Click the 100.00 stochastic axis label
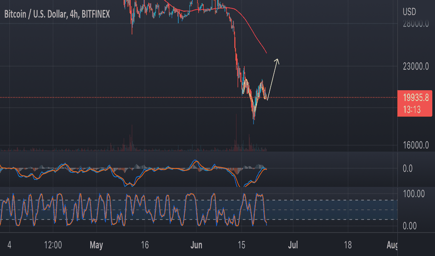This screenshot has width=435, height=256. click(414, 194)
